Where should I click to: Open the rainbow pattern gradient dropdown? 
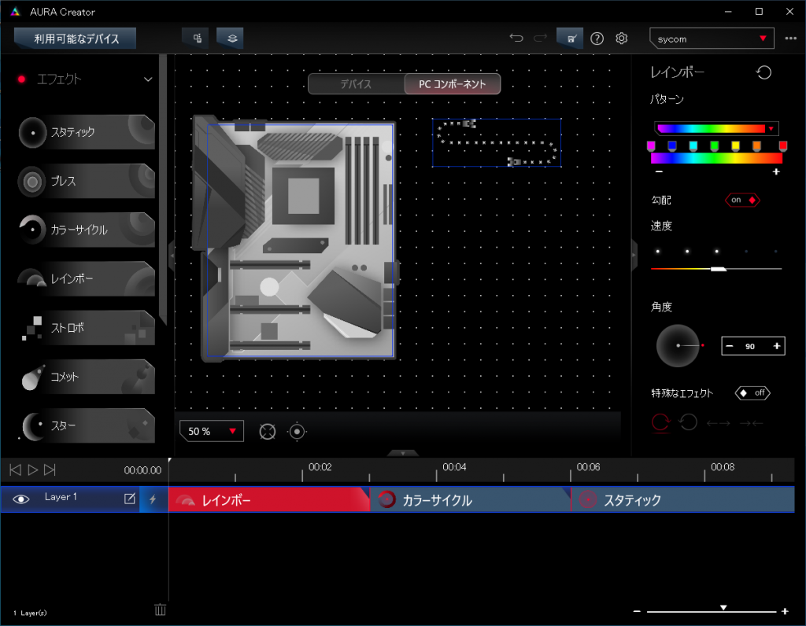(716, 128)
